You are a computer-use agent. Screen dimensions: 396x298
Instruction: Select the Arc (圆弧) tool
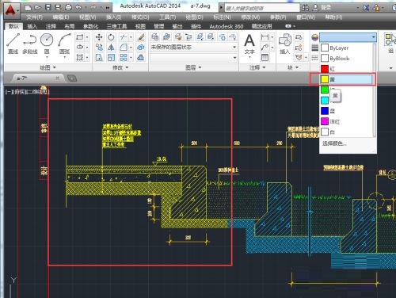64,45
